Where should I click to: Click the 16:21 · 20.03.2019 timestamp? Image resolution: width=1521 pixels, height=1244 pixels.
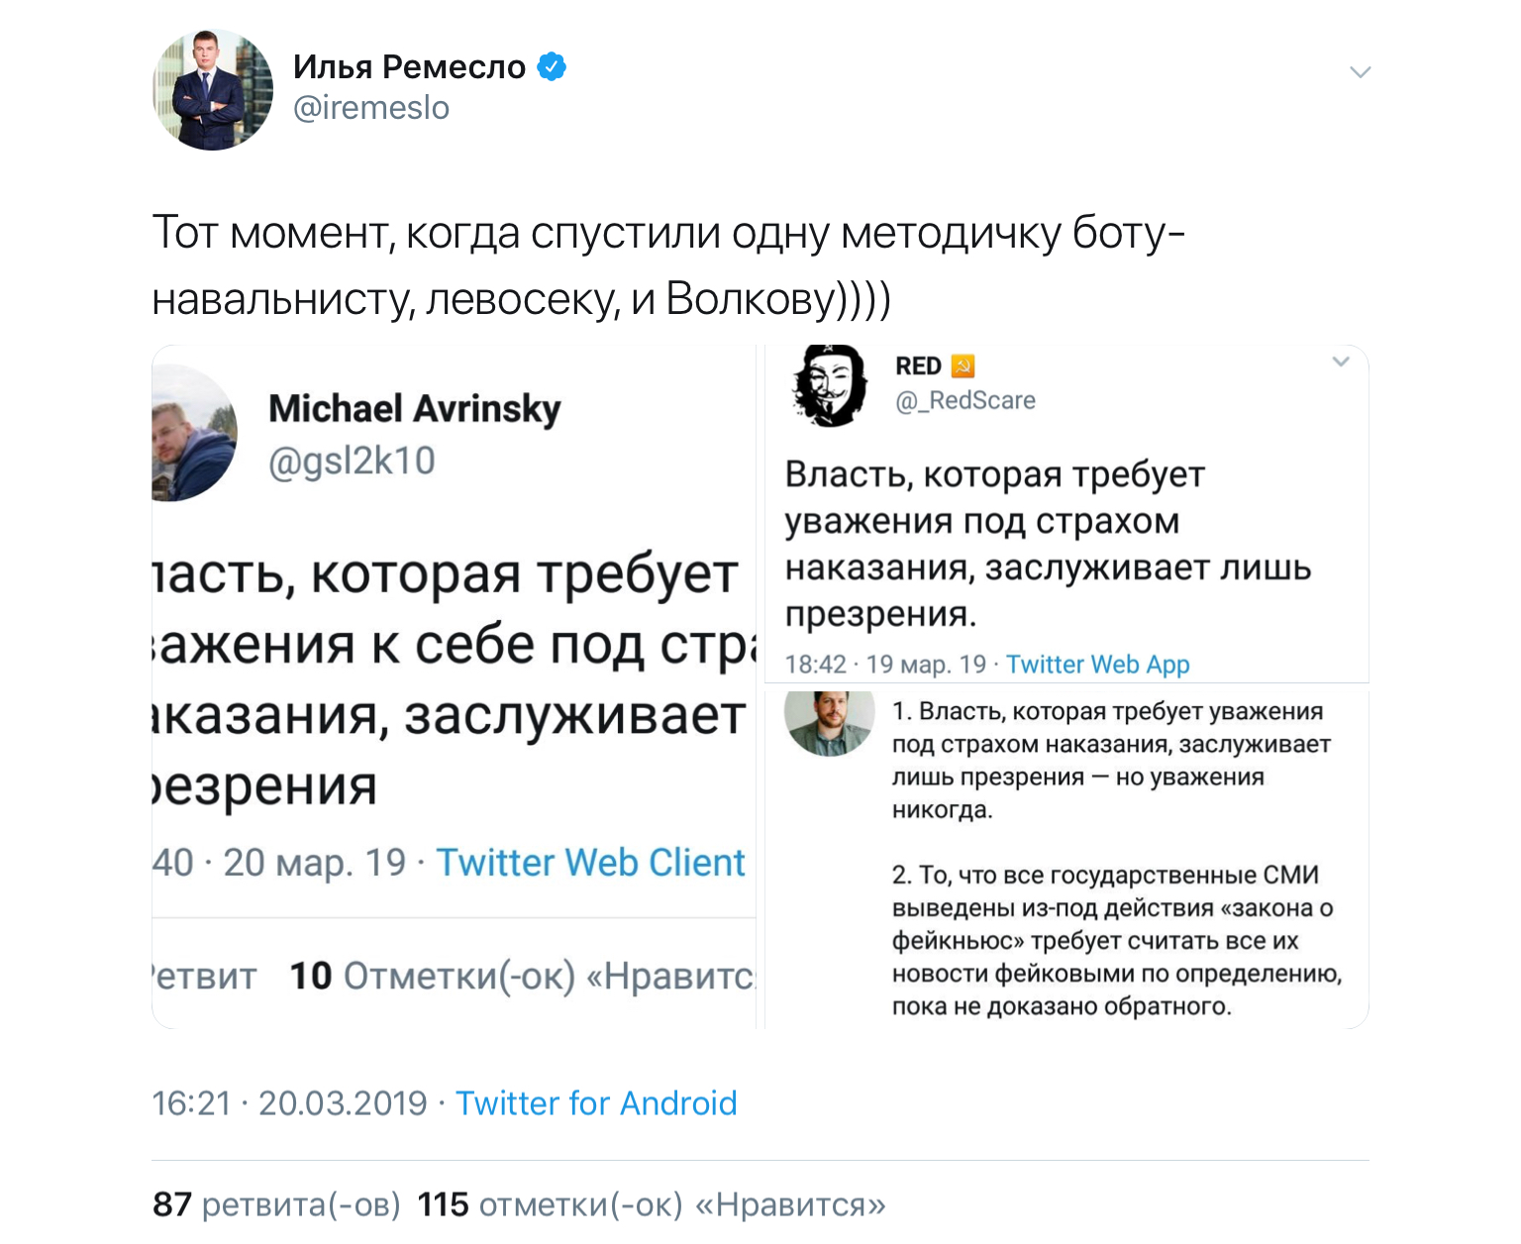click(289, 1103)
